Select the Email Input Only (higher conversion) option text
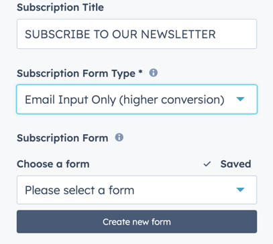Viewport: 273px width, 244px height. (x=125, y=100)
